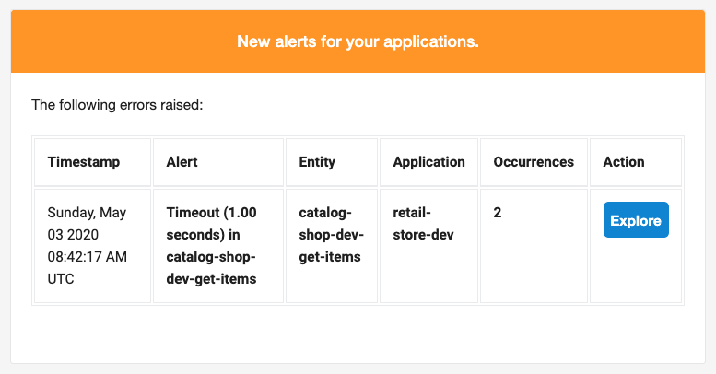Image resolution: width=716 pixels, height=374 pixels.
Task: Click the orange New alerts banner
Action: click(358, 41)
